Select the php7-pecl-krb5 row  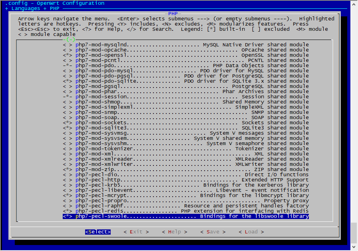click(x=186, y=185)
